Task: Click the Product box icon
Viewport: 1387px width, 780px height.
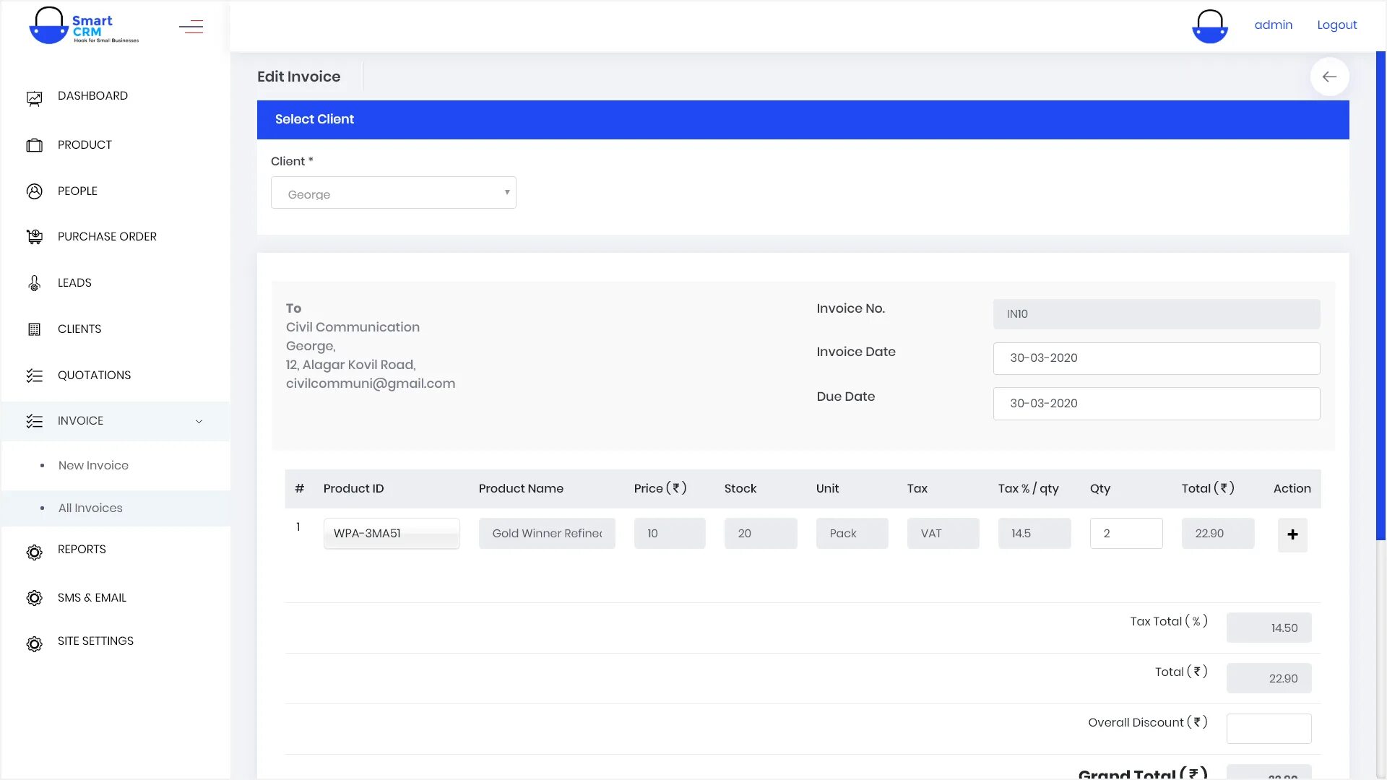Action: [34, 145]
